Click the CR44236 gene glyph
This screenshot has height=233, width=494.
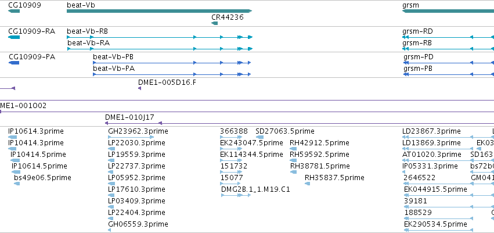[x=215, y=23]
